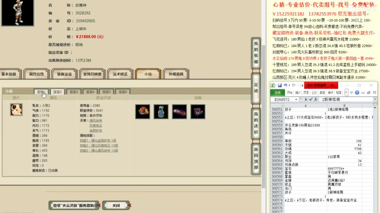Open the Insert Function dialog
The height and width of the screenshot is (213, 380).
tap(315, 99)
